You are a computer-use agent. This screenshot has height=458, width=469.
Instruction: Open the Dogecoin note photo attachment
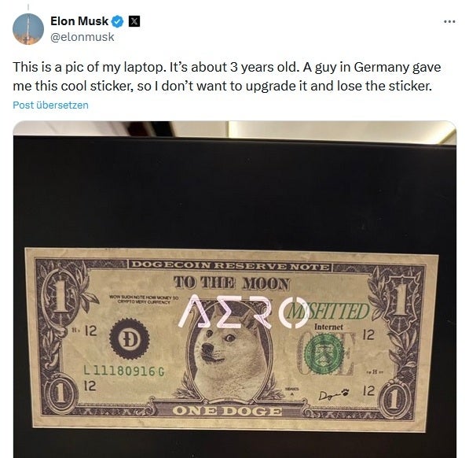pos(234,289)
